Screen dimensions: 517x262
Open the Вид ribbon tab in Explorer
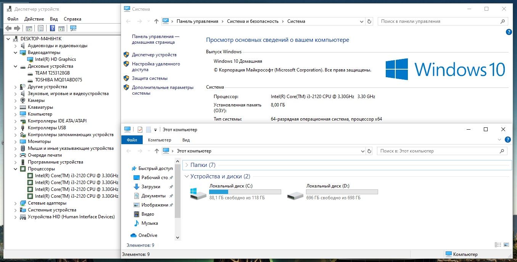pos(186,140)
